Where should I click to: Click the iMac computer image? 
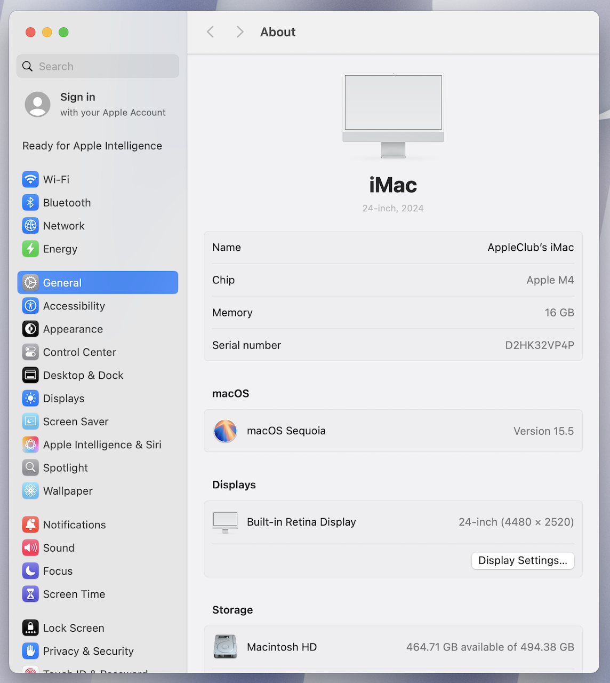pyautogui.click(x=394, y=116)
